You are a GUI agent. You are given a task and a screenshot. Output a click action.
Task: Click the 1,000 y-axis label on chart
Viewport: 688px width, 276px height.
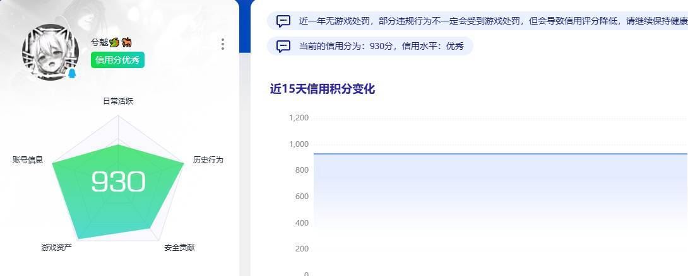(298, 144)
